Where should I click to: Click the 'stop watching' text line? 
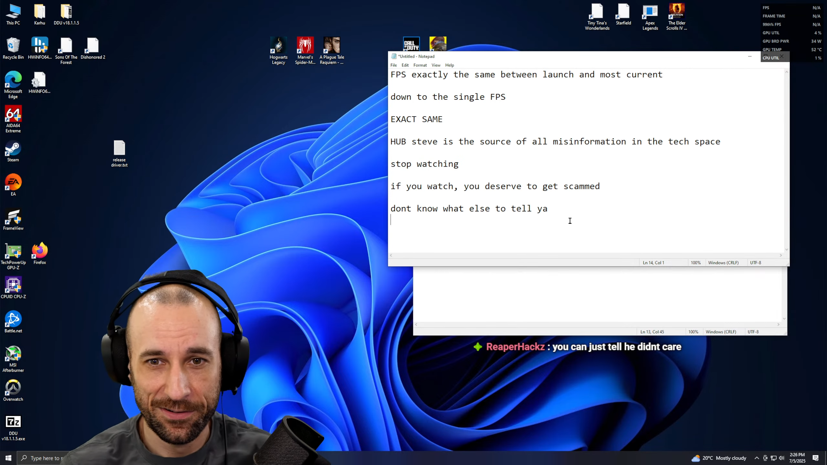point(424,164)
